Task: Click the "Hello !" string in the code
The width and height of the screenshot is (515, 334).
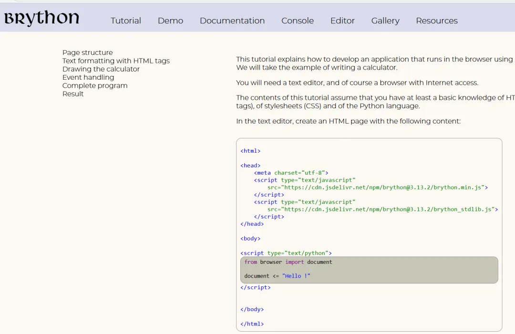Action: (x=296, y=276)
